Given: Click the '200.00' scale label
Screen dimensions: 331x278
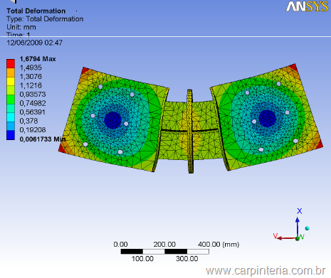Looking at the screenshot, I should click(164, 244).
